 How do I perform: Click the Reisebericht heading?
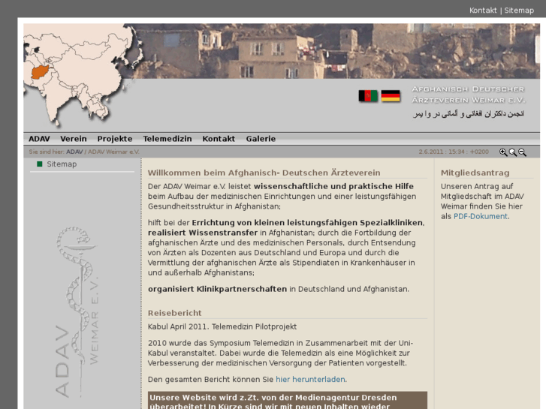click(x=175, y=313)
